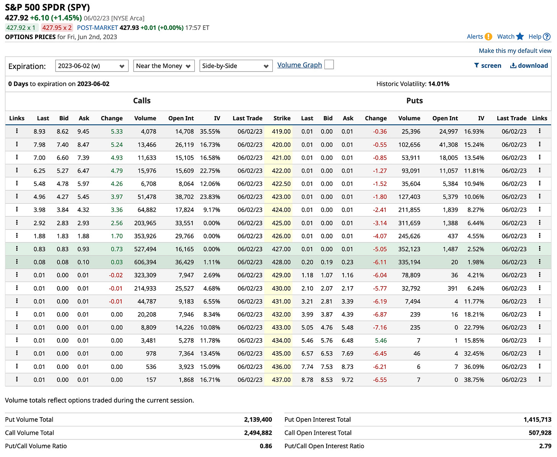Open puts links menu for strike 421.00
The image size is (557, 457).
pyautogui.click(x=540, y=157)
